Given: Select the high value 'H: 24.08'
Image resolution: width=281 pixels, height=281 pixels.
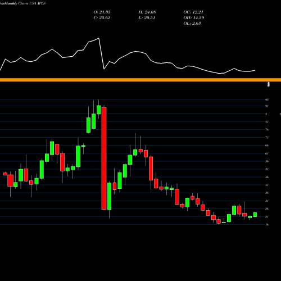Looking at the screenshot, I should 147,12.
